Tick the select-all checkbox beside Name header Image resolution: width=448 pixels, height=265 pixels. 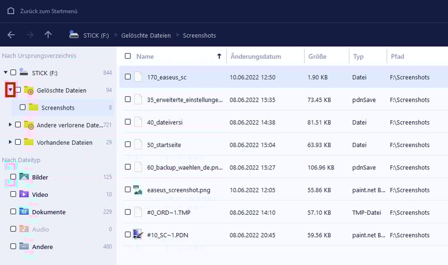tap(128, 56)
